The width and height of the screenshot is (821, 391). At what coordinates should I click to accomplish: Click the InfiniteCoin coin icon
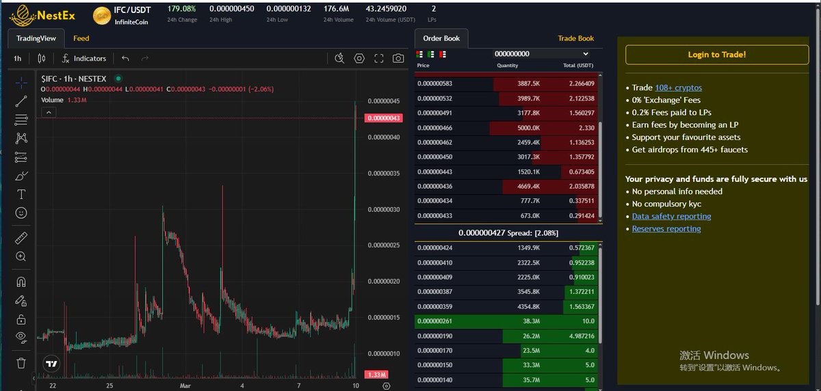tap(102, 15)
